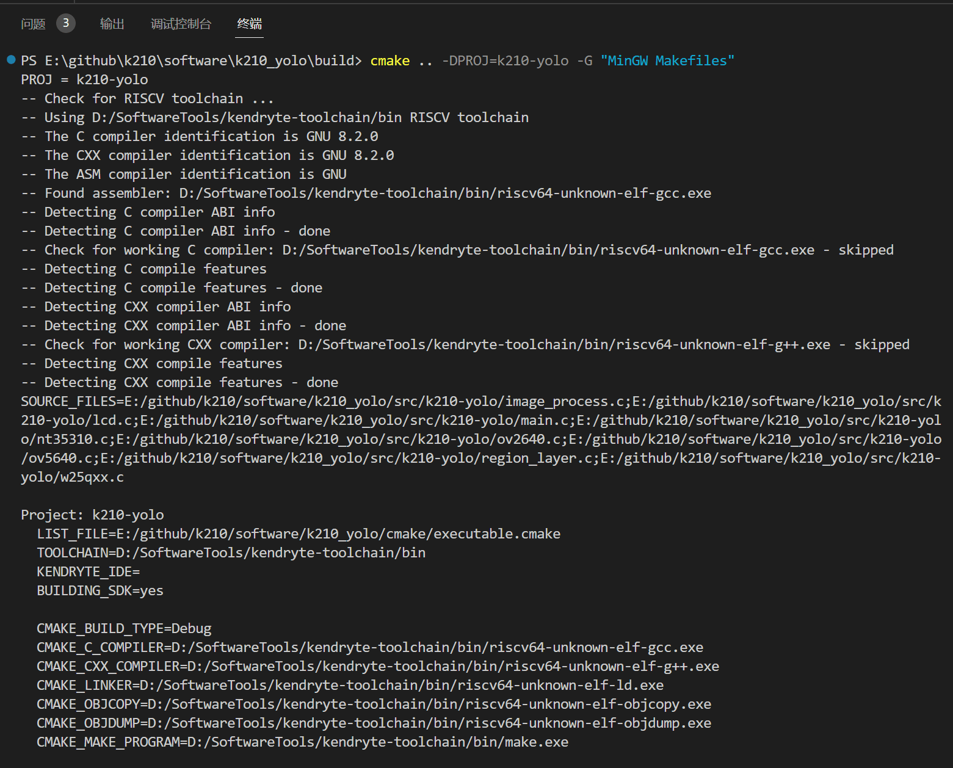Image resolution: width=953 pixels, height=768 pixels.
Task: Click the CMAKE_BUILD_TYPE=Debug line
Action: [x=124, y=629]
